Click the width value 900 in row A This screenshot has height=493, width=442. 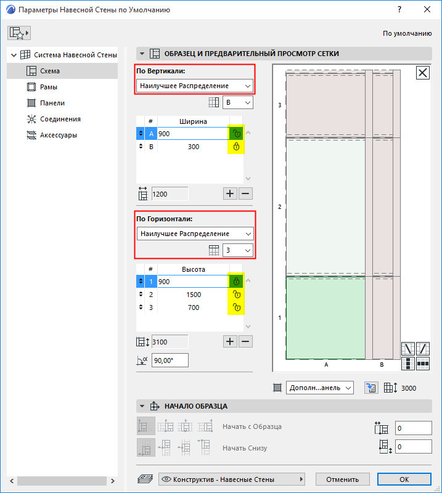(x=193, y=134)
